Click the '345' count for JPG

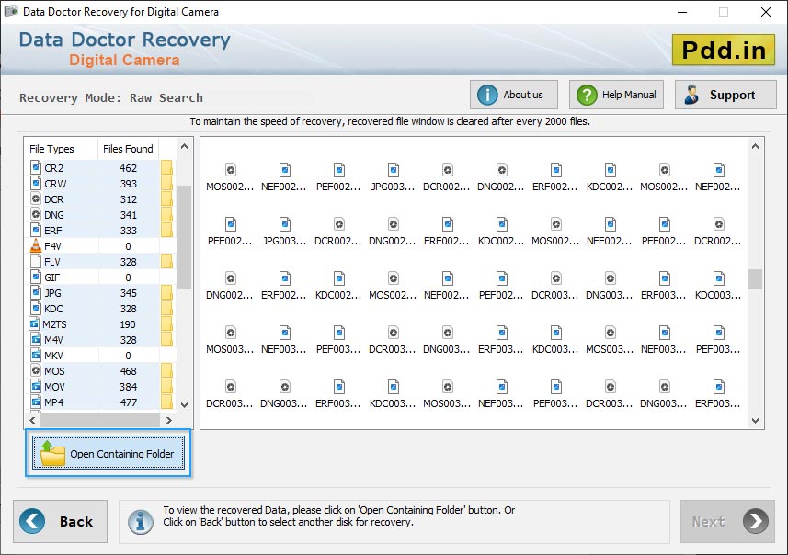click(128, 292)
